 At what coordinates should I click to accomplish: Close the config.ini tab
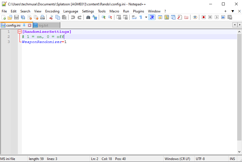(x=29, y=25)
